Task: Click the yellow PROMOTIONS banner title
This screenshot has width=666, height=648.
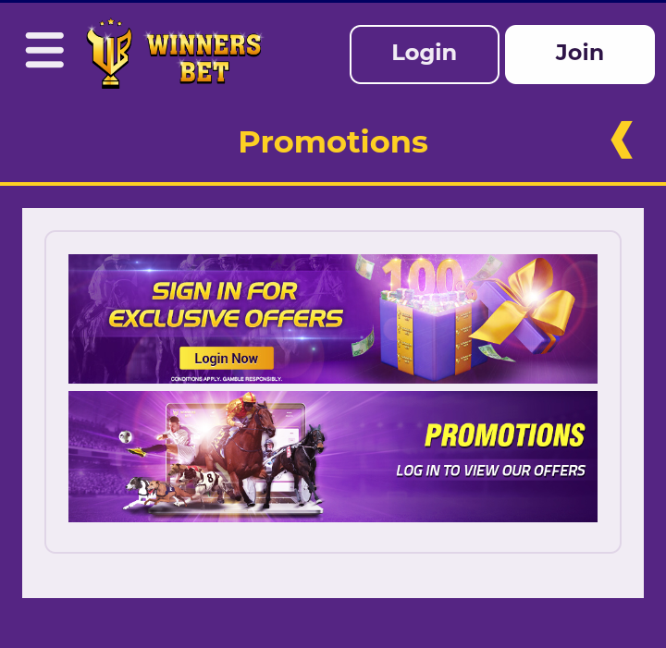Action: pos(505,435)
